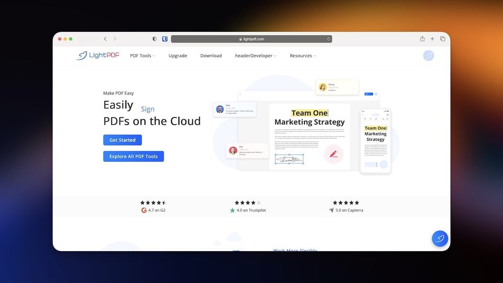The height and width of the screenshot is (283, 503).
Task: Click the 4.7 on G2 rating
Action: [x=153, y=210]
